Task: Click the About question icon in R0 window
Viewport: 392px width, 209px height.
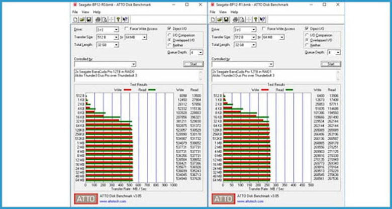Action: tap(118, 20)
